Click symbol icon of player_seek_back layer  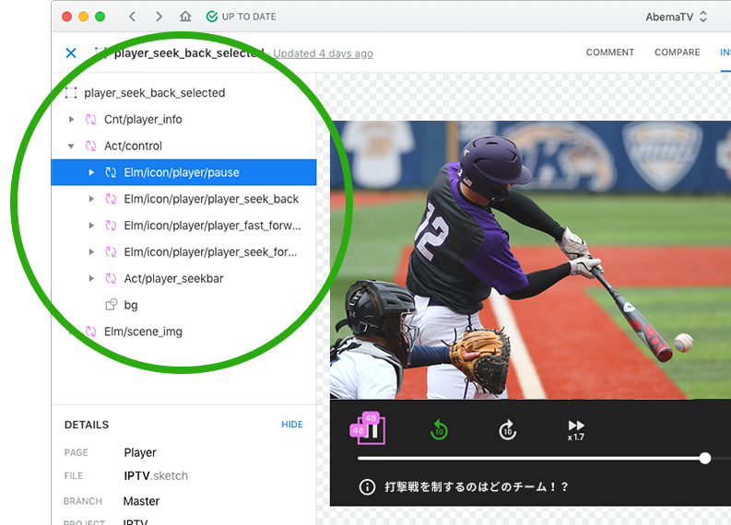[111, 199]
